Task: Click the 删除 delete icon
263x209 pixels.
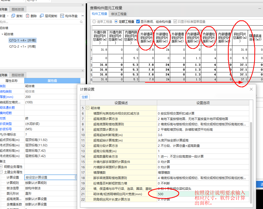Action: [27, 16]
